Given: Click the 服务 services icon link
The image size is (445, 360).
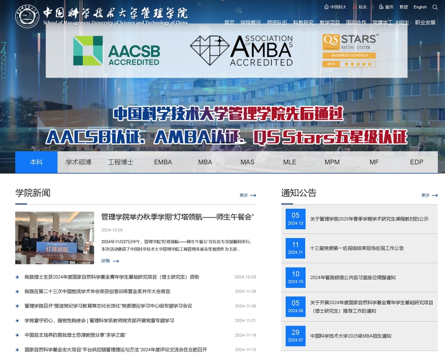Looking at the screenshot, I should [386, 7].
